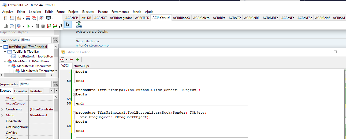
Task: Click the Save All toolbar icon
Action: pos(34,18)
